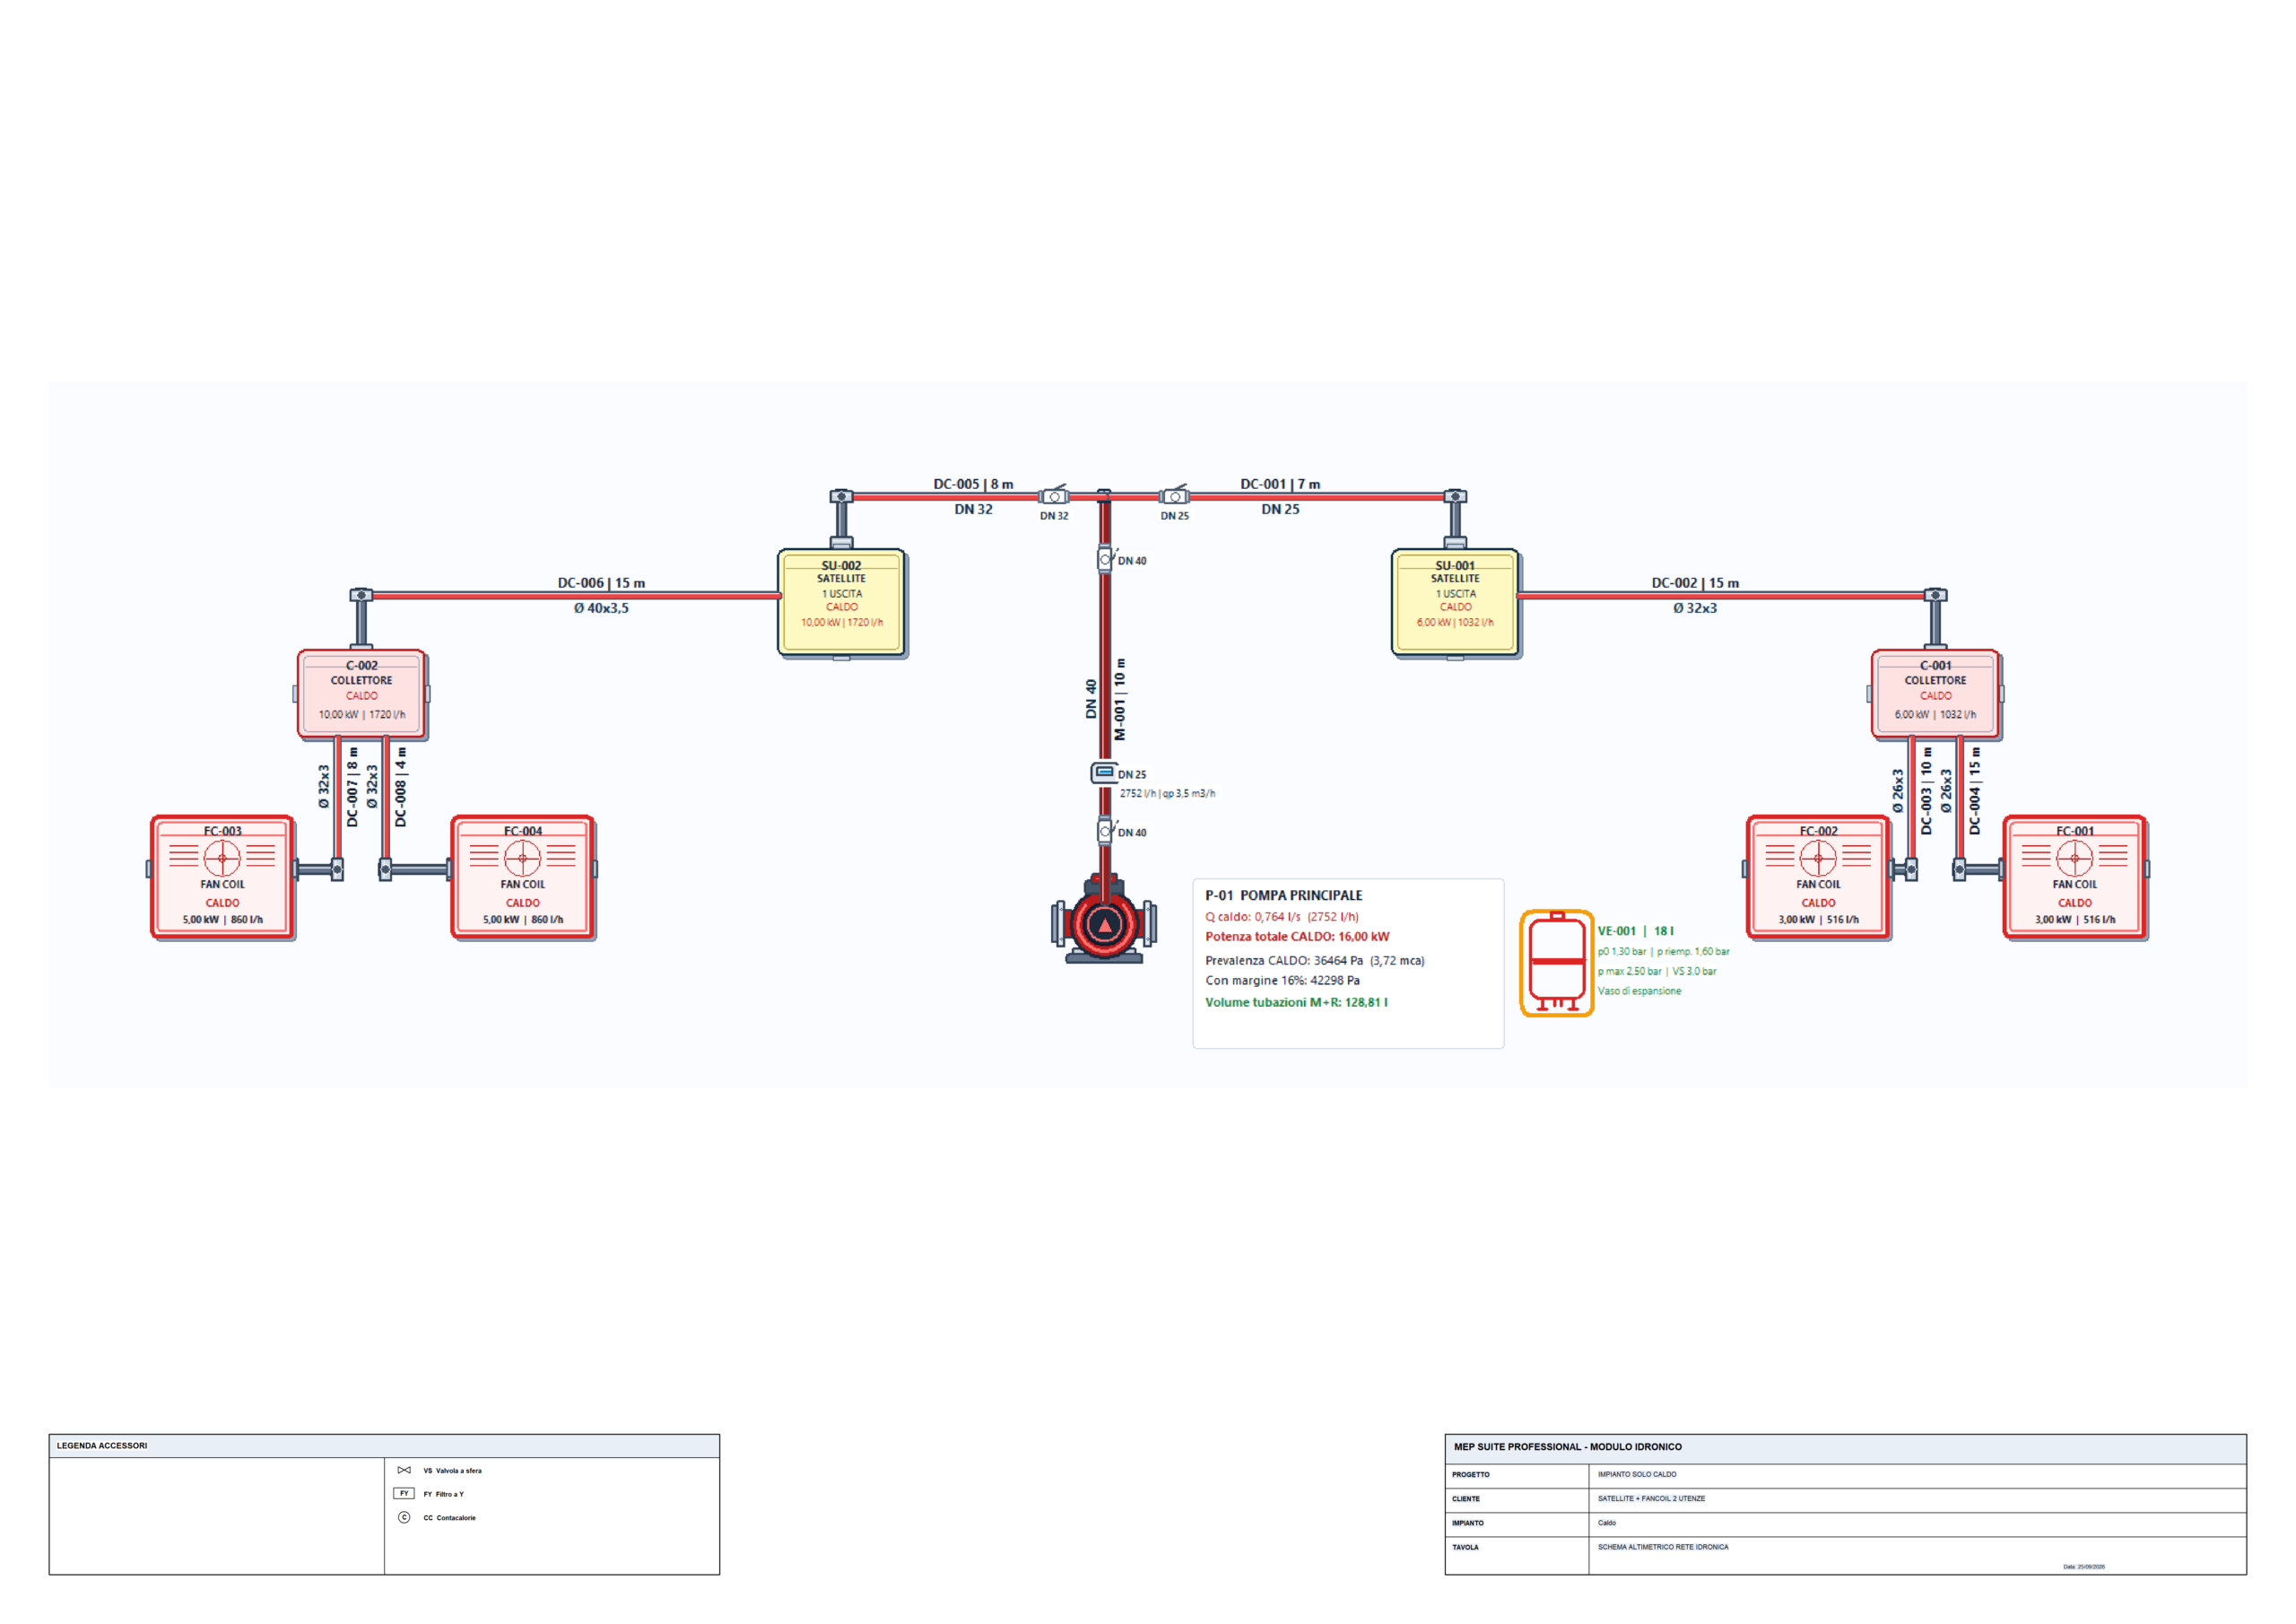Select the DC-006 | 15 m pipe label
Image resolution: width=2296 pixels, height=1624 pixels.
(601, 582)
